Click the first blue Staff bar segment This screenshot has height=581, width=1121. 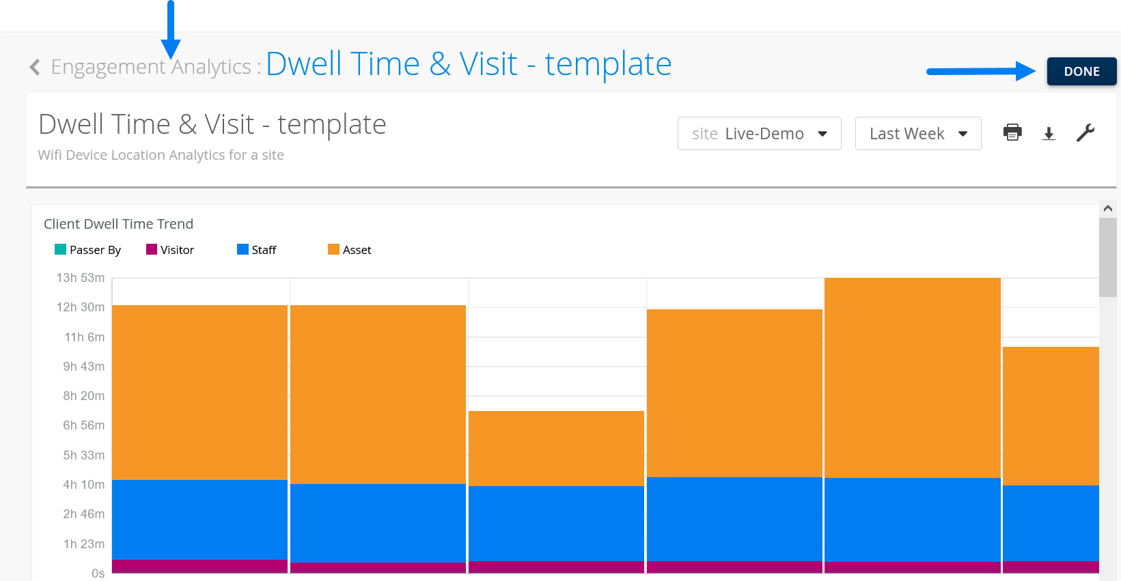tap(199, 519)
